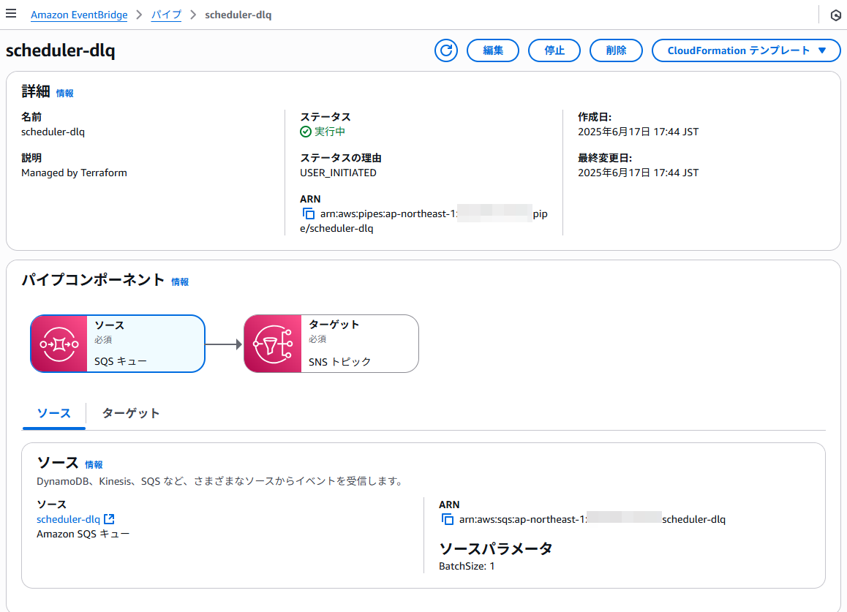Viewport: 847px width, 612px height.
Task: Open the scheduler-dlq source queue link
Action: 68,519
